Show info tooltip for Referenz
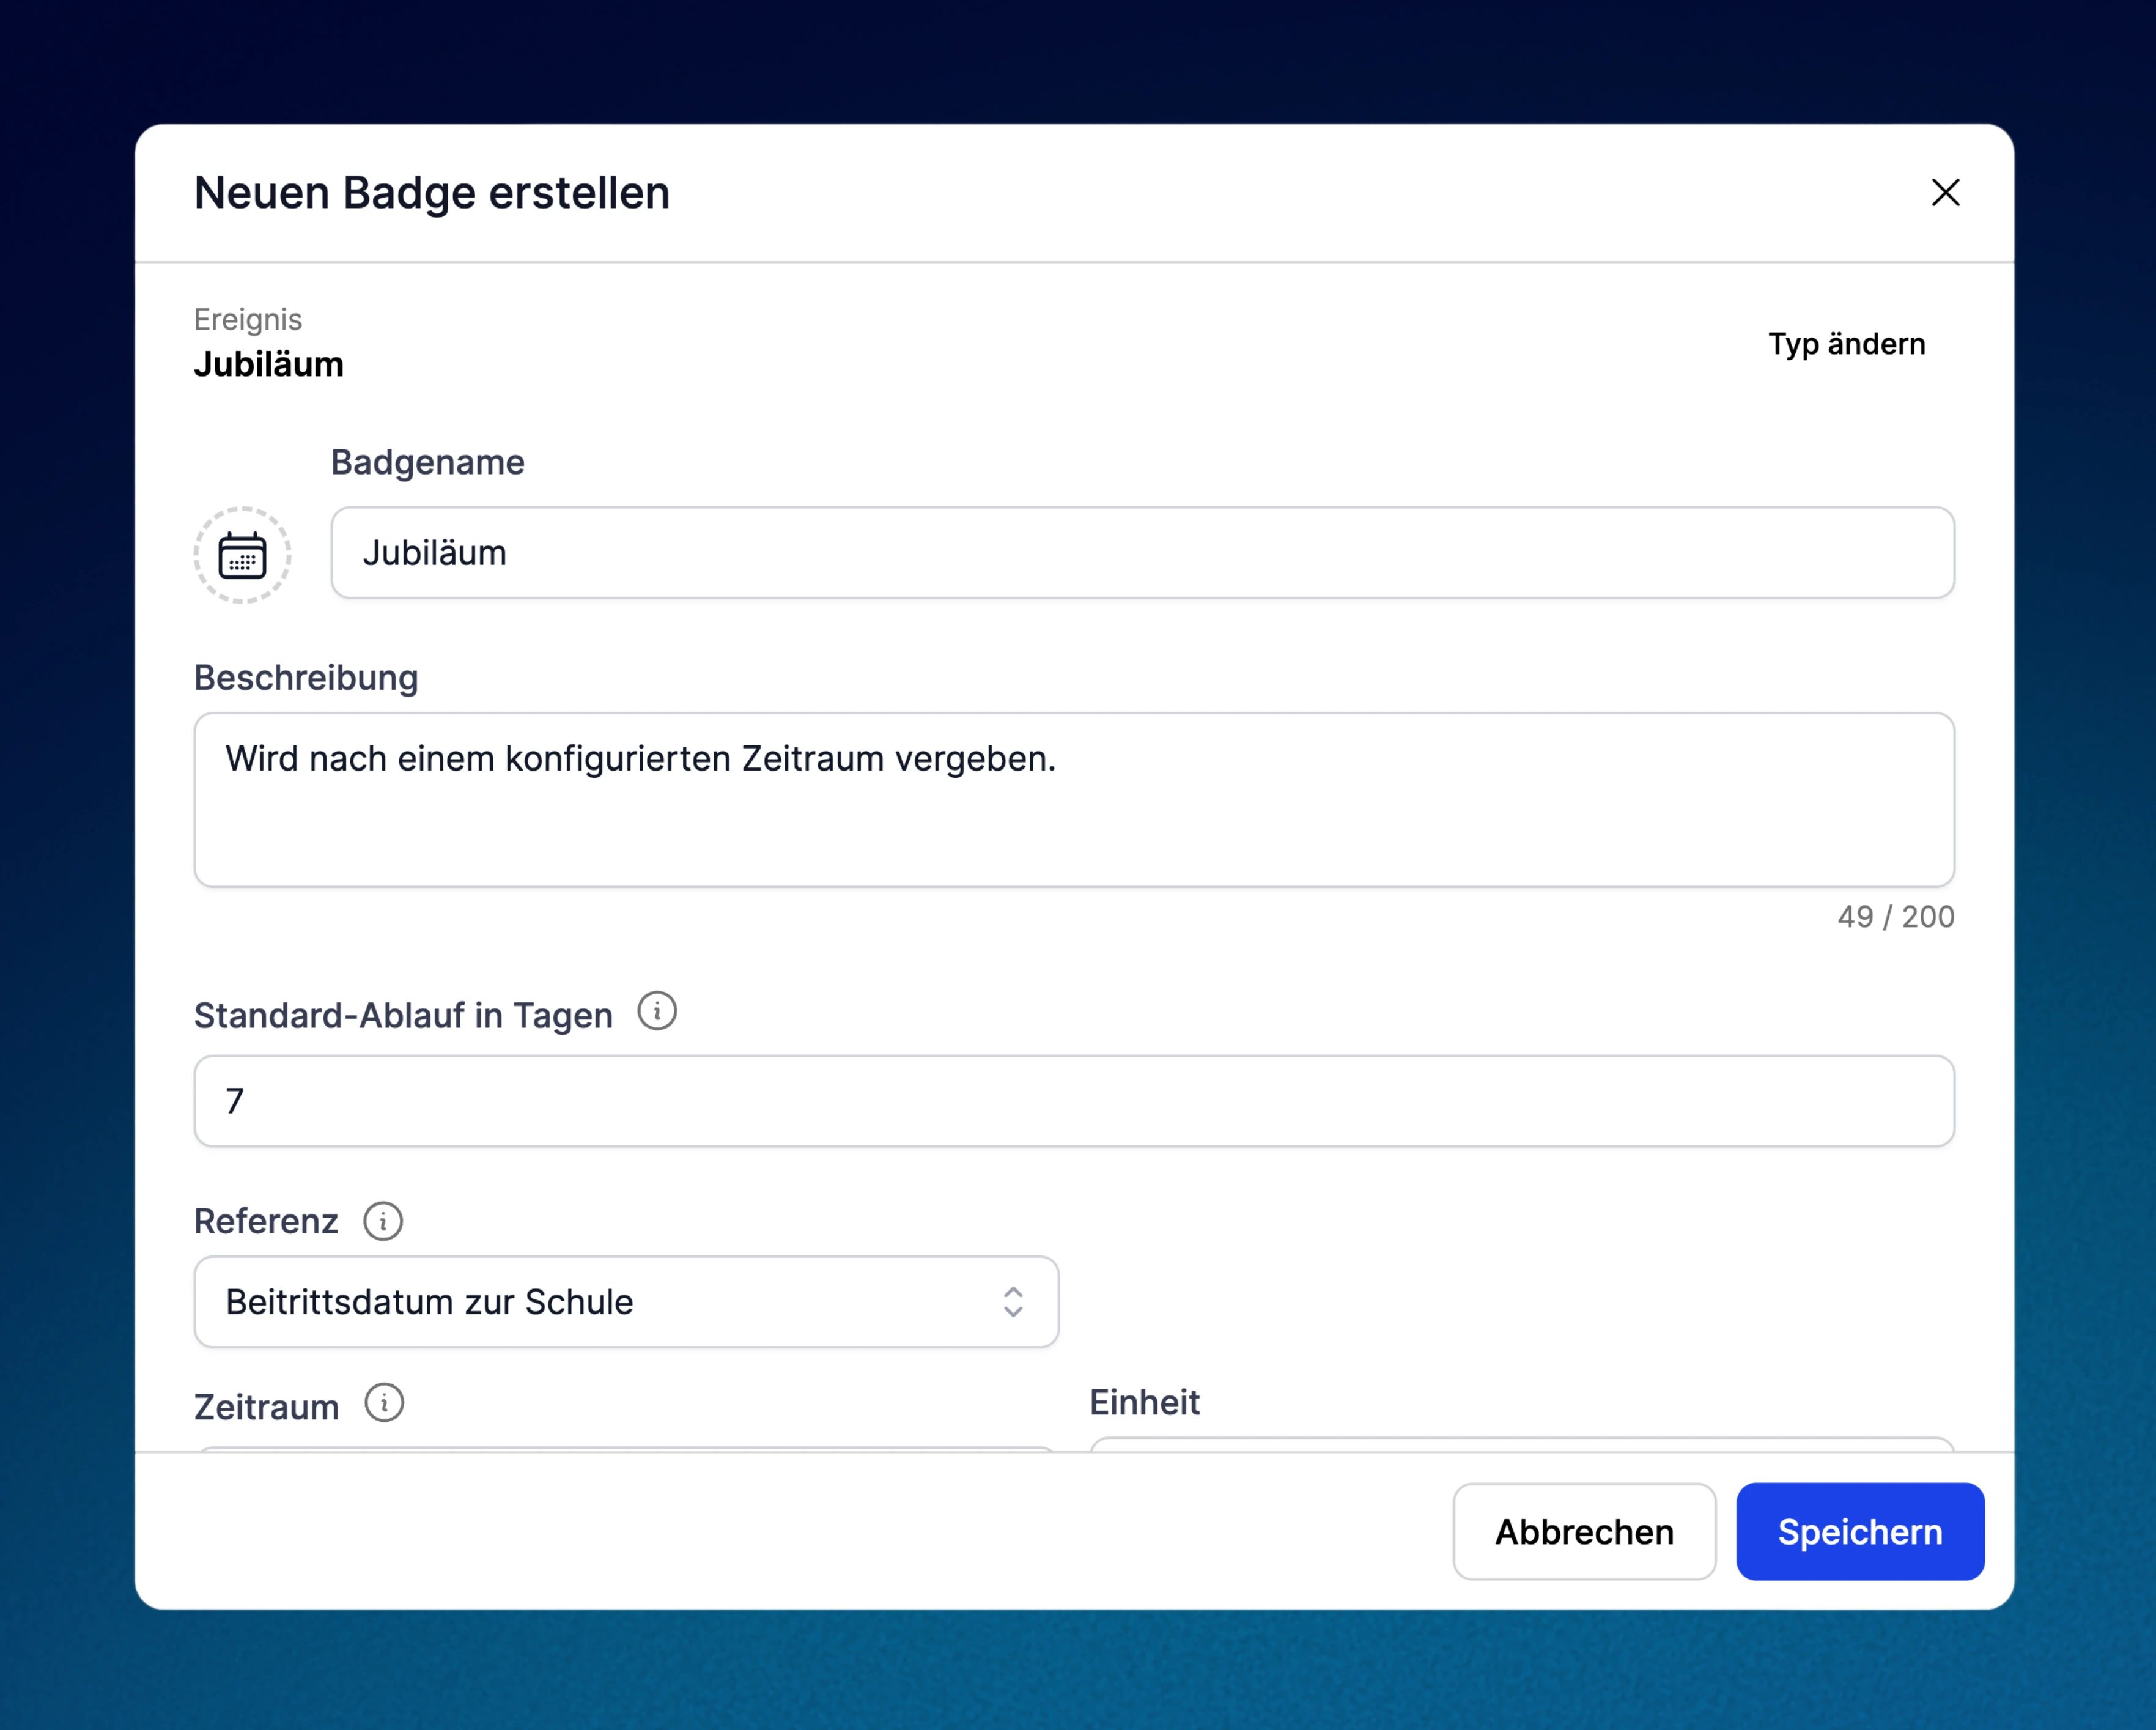Screen dimensions: 2156x1730 (x=383, y=1221)
